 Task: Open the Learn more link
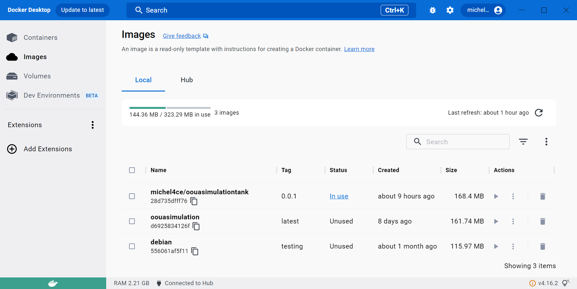(x=359, y=49)
